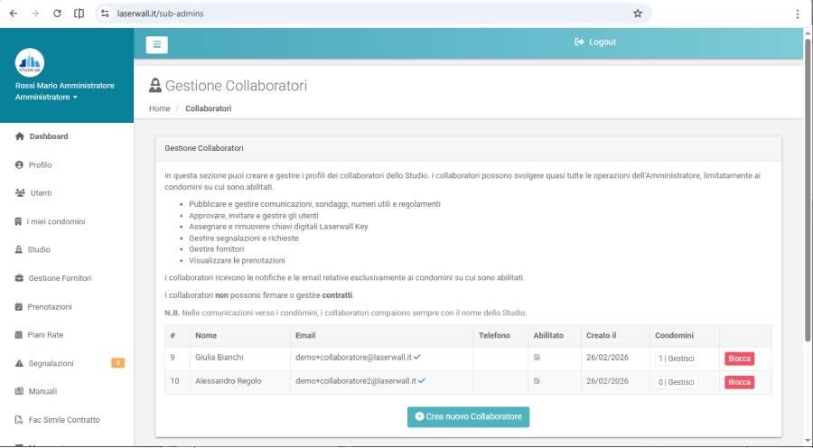Viewport: 813px width, 448px height.
Task: Click the hamburger menu toggle button
Action: pos(156,43)
